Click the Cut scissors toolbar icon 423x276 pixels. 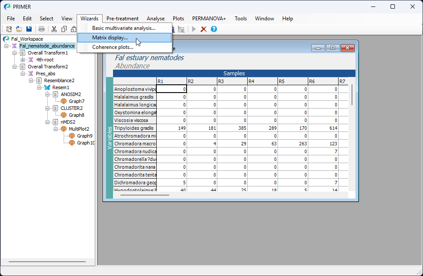click(54, 29)
